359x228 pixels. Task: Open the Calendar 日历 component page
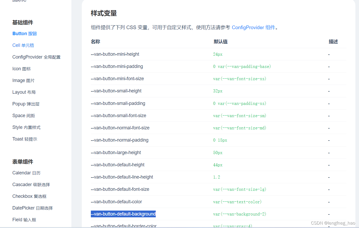click(26, 173)
